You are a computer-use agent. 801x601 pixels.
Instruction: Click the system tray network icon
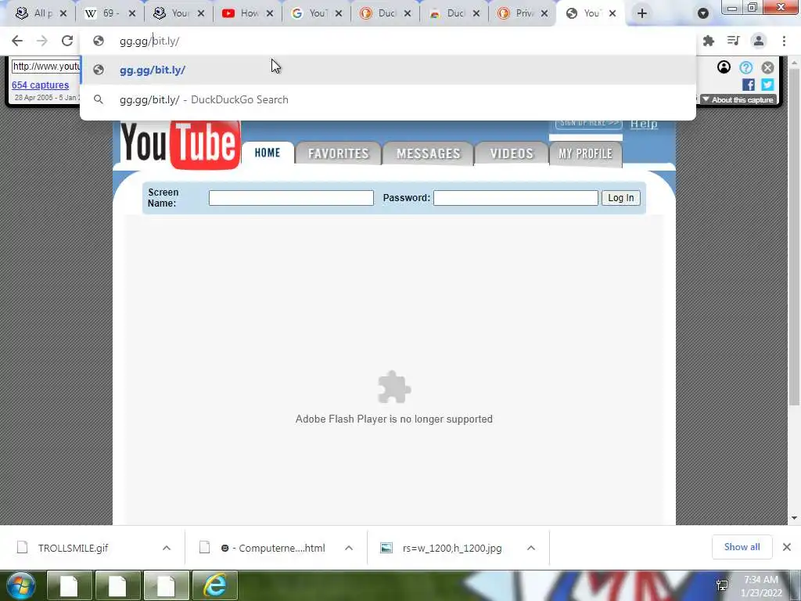point(722,585)
